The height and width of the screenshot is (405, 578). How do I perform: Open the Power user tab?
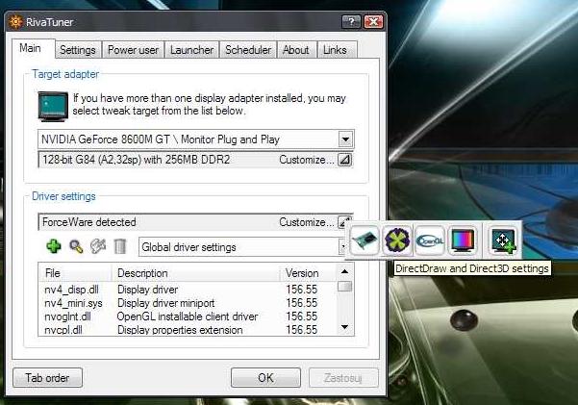tap(133, 50)
